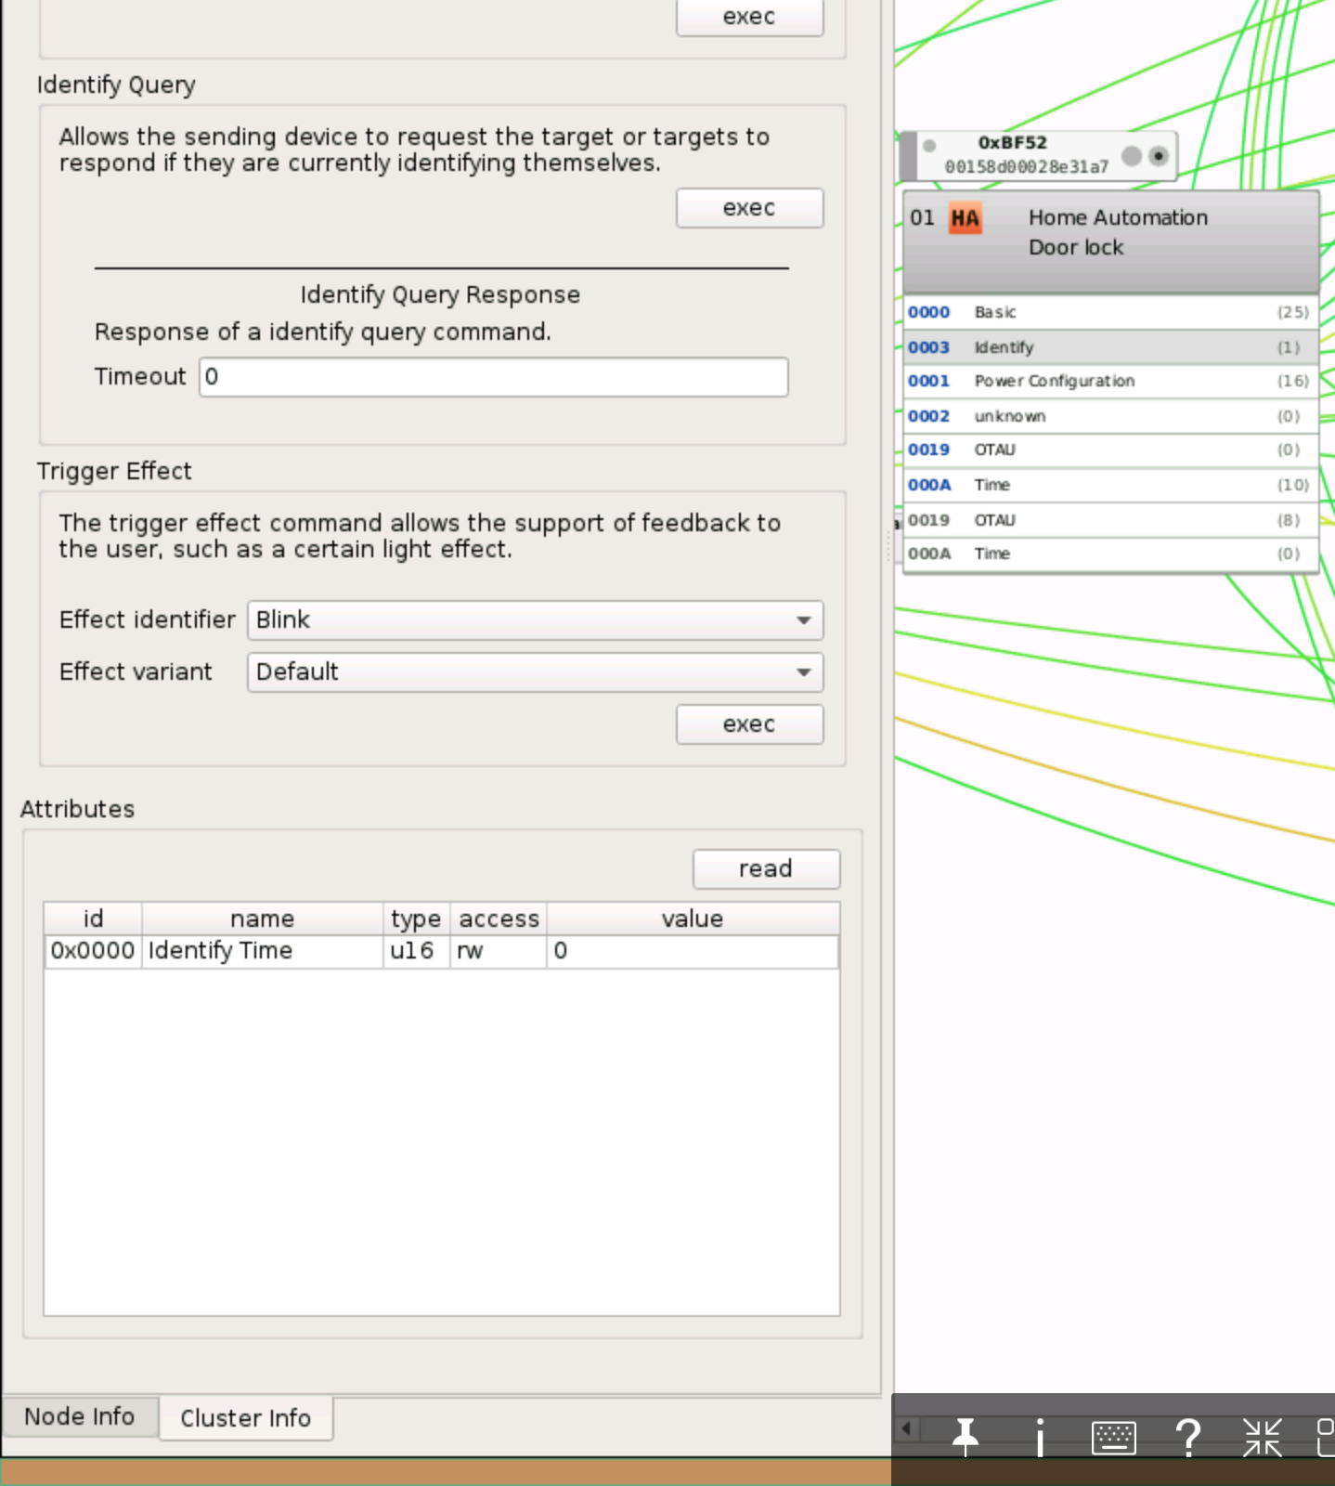The height and width of the screenshot is (1486, 1335).
Task: Click the u16 type cell
Action: [x=417, y=951]
